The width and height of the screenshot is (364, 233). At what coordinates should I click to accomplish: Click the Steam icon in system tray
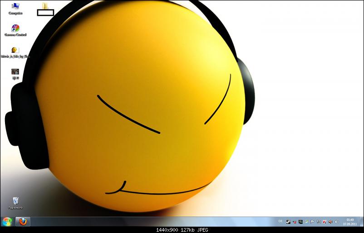click(288, 222)
